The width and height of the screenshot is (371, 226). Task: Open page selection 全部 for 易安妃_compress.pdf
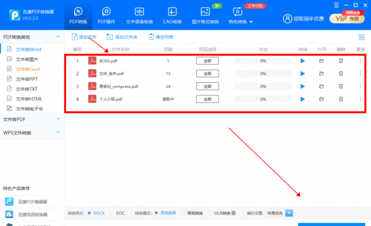208,86
